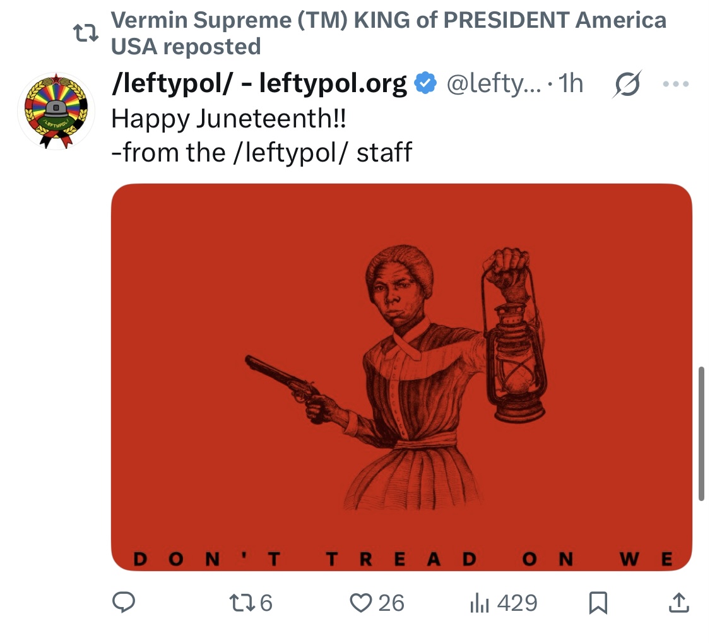
Task: Open the reply comment bubble icon
Action: [123, 603]
